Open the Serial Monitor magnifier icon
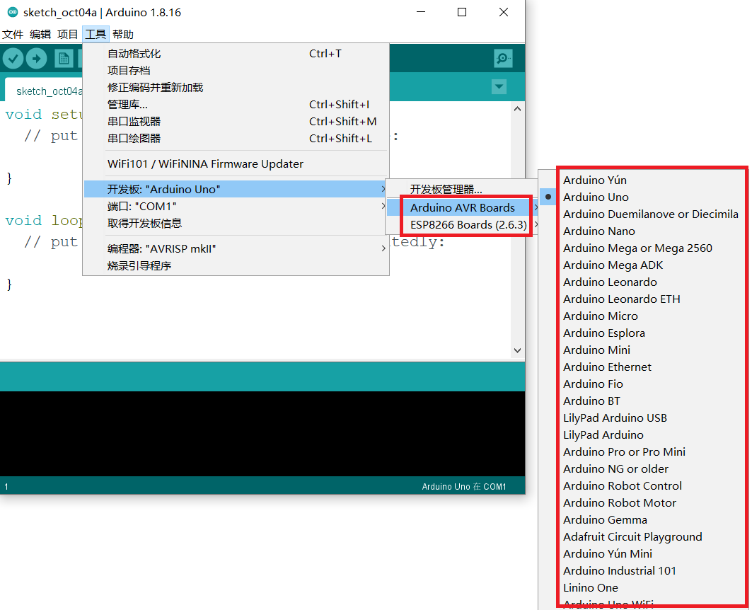 [x=503, y=59]
